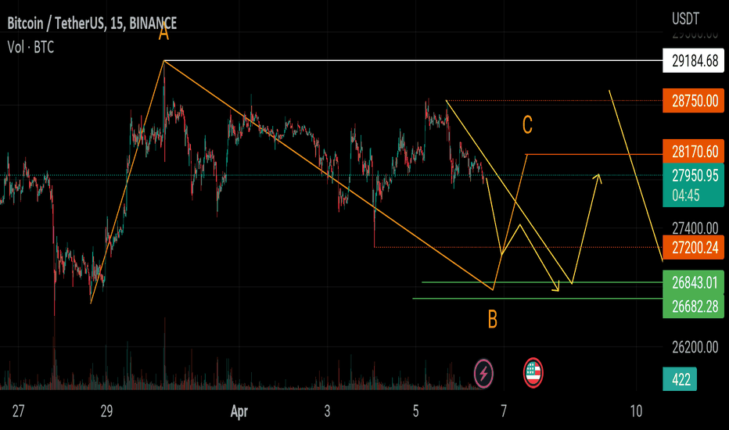Click date 10 on time axis
This screenshot has width=729, height=430.
click(636, 411)
